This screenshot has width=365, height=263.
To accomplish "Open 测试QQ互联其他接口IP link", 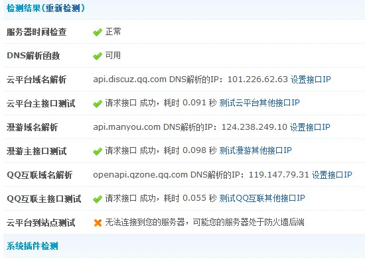I will point(262,198).
